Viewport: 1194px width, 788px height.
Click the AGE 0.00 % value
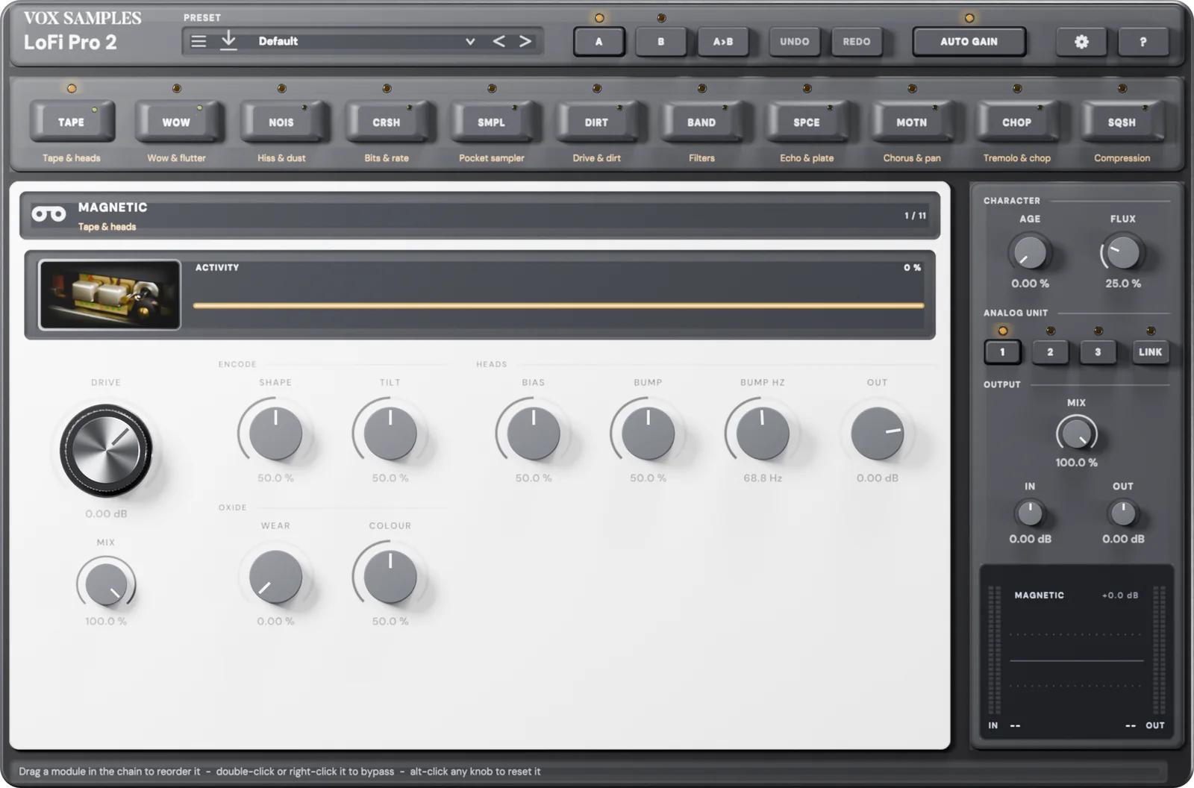pos(1030,284)
